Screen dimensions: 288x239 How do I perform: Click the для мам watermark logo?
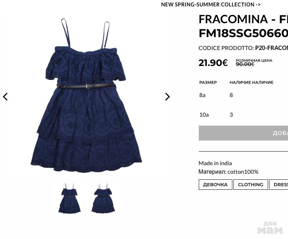pos(270,228)
